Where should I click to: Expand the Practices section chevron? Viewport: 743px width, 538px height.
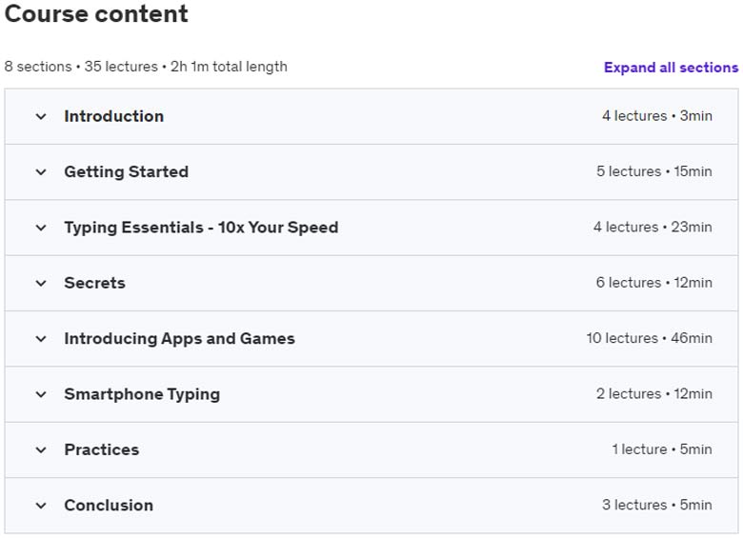tap(41, 449)
